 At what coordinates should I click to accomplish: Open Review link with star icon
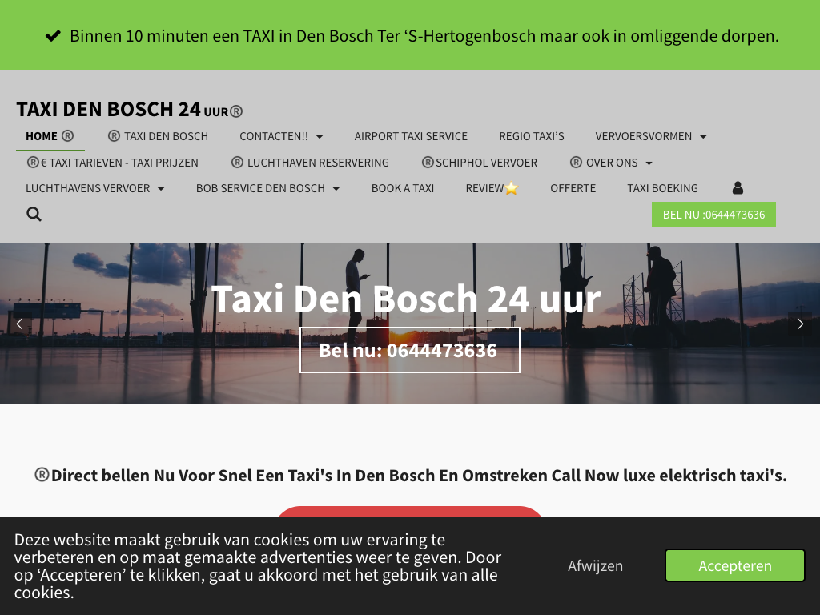pos(492,188)
